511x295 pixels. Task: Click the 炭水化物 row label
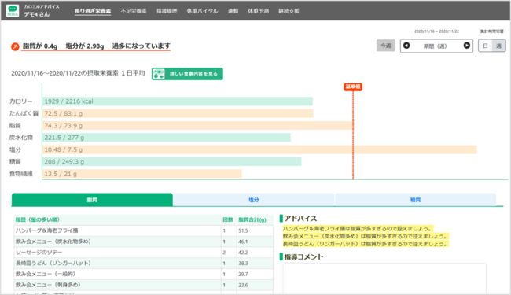(x=21, y=138)
